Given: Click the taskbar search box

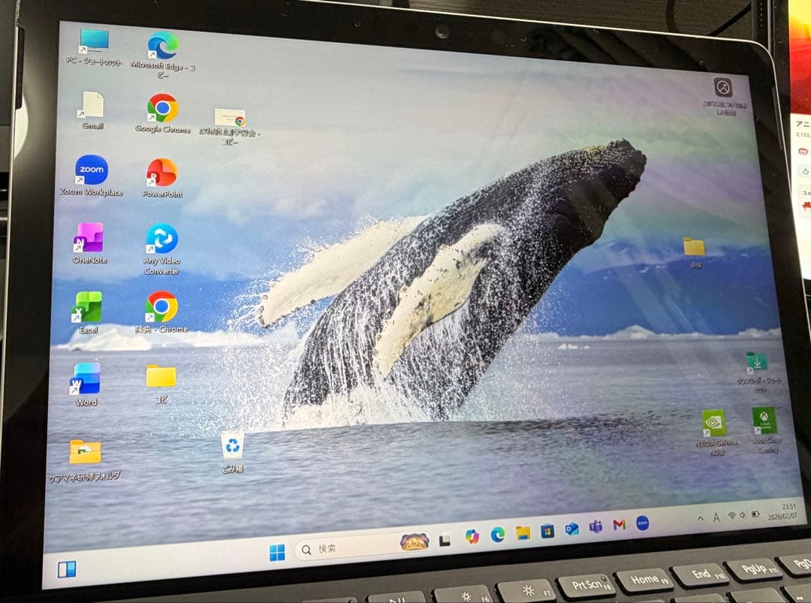Looking at the screenshot, I should tap(345, 548).
